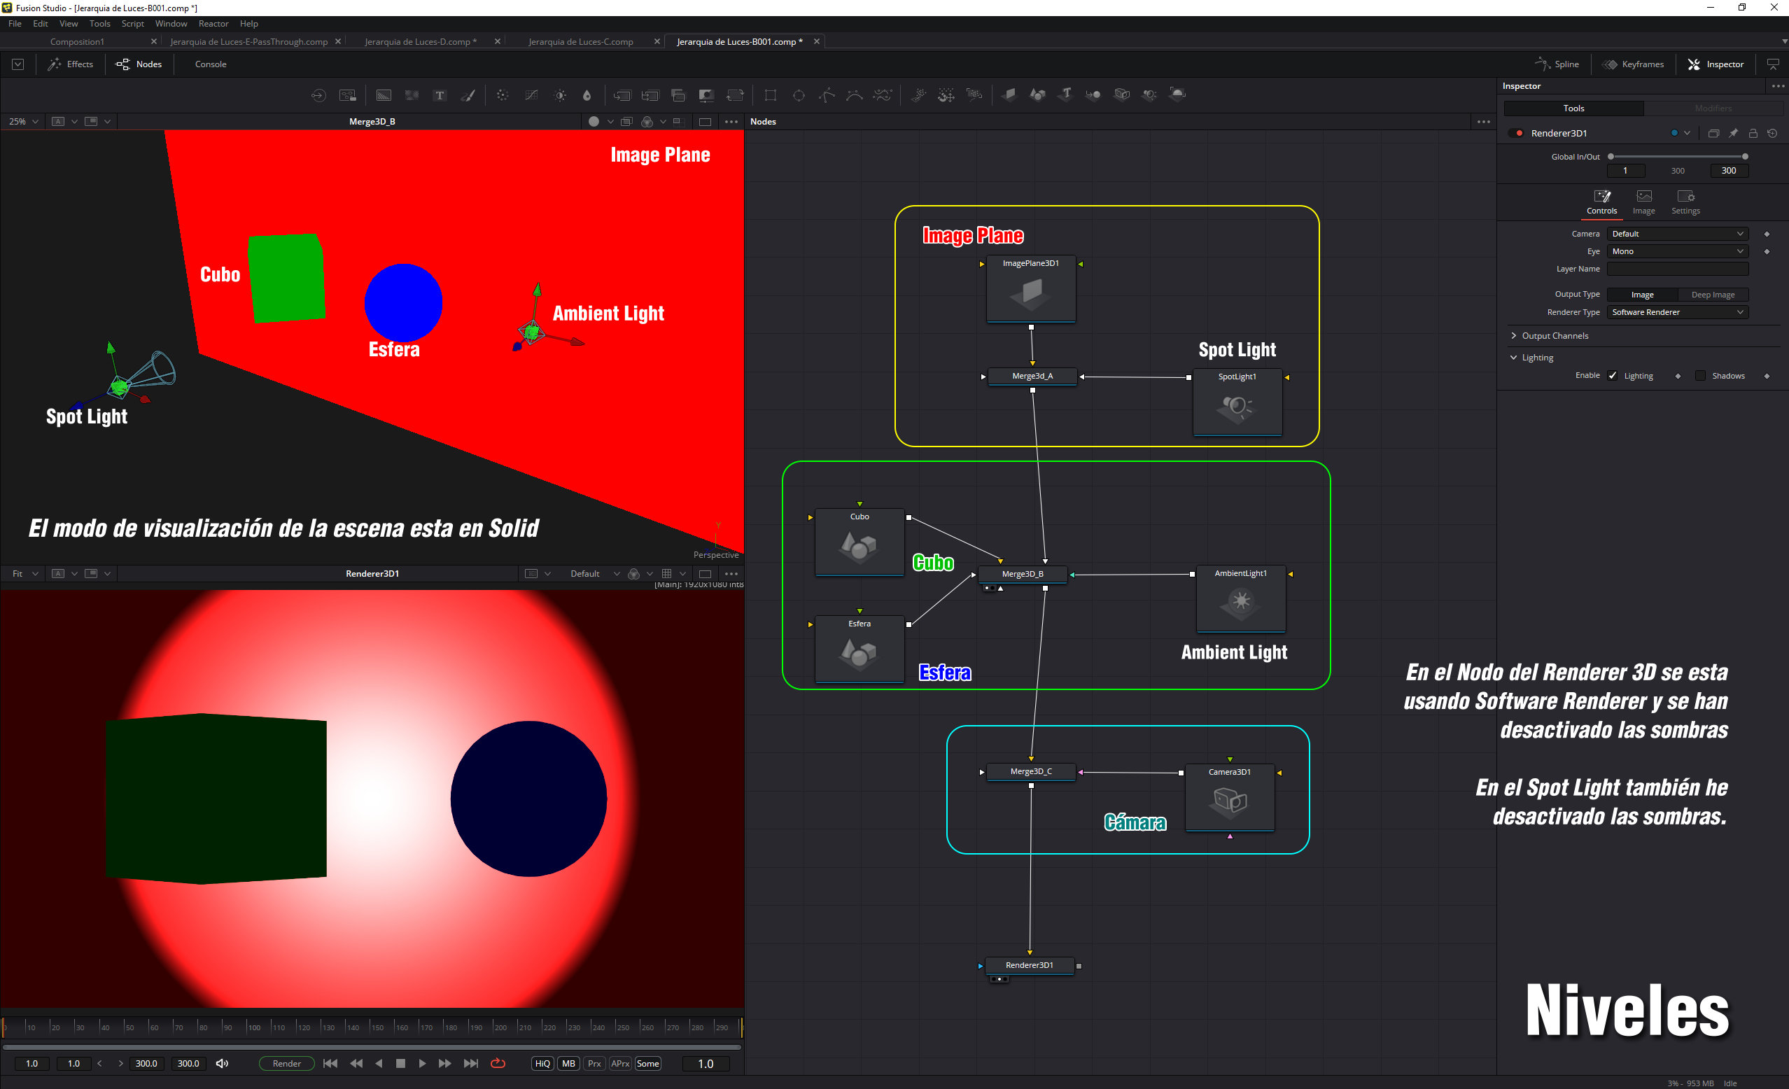Image resolution: width=1789 pixels, height=1089 pixels.
Task: Open the Camera dropdown in Inspector
Action: [1676, 234]
